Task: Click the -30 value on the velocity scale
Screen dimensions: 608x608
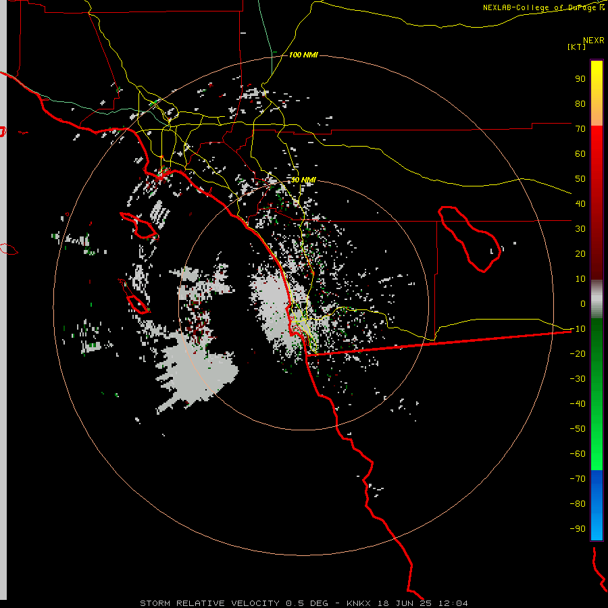Action: coord(578,379)
